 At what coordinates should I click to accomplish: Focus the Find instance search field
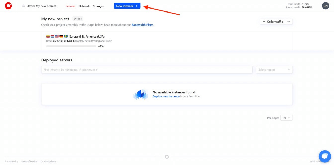[x=147, y=70]
